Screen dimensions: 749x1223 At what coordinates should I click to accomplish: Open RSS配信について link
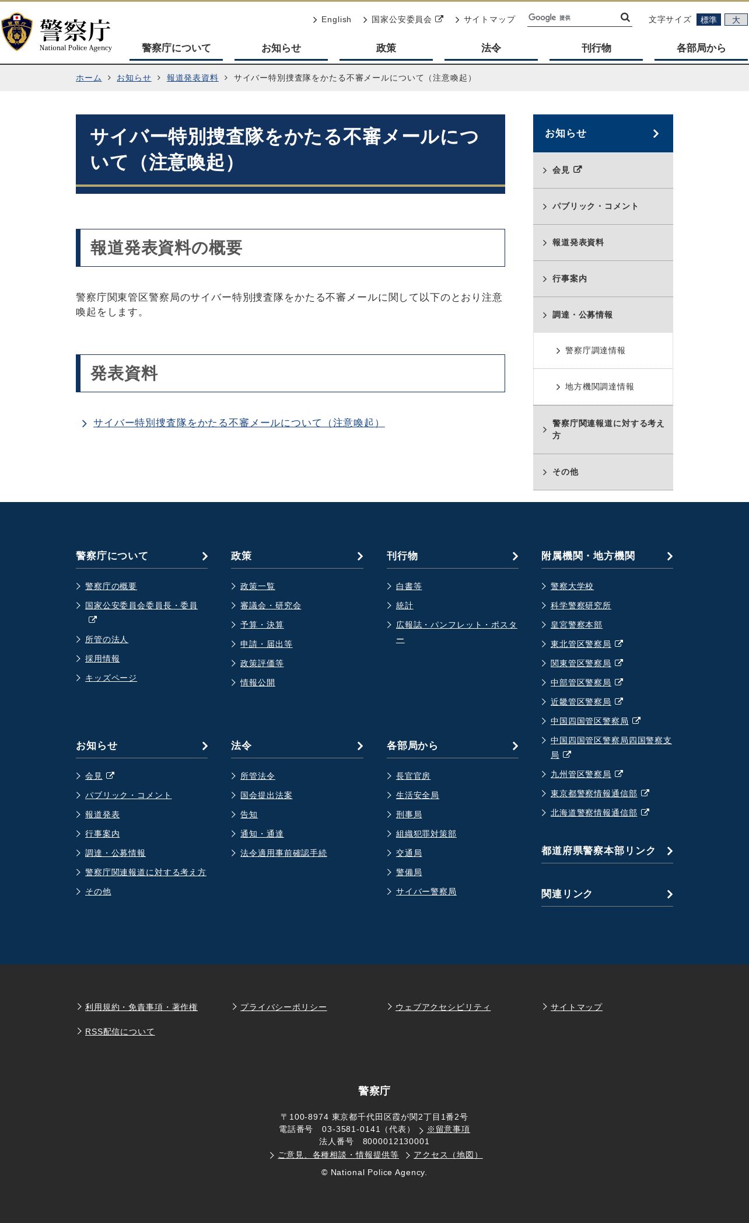120,1032
